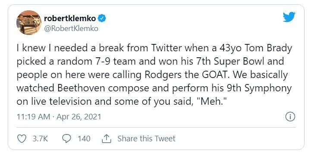The height and width of the screenshot is (156, 311).
Task: Click the blue Twitter bird logo
Action: point(289,17)
